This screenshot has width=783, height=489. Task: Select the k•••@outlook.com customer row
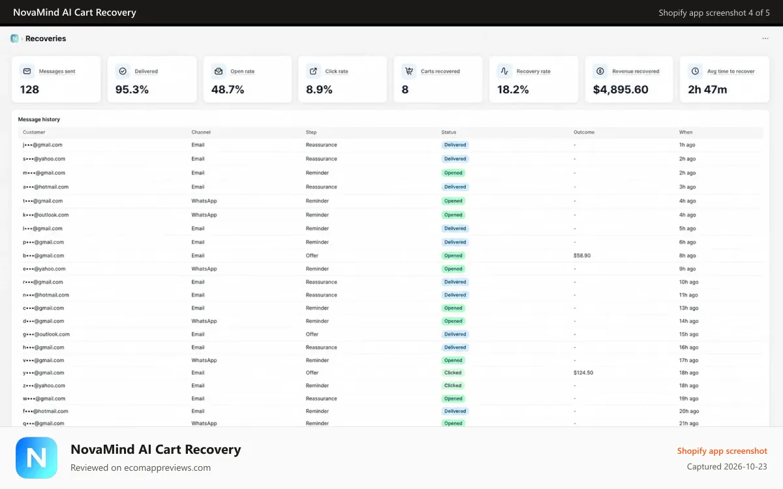pos(390,215)
